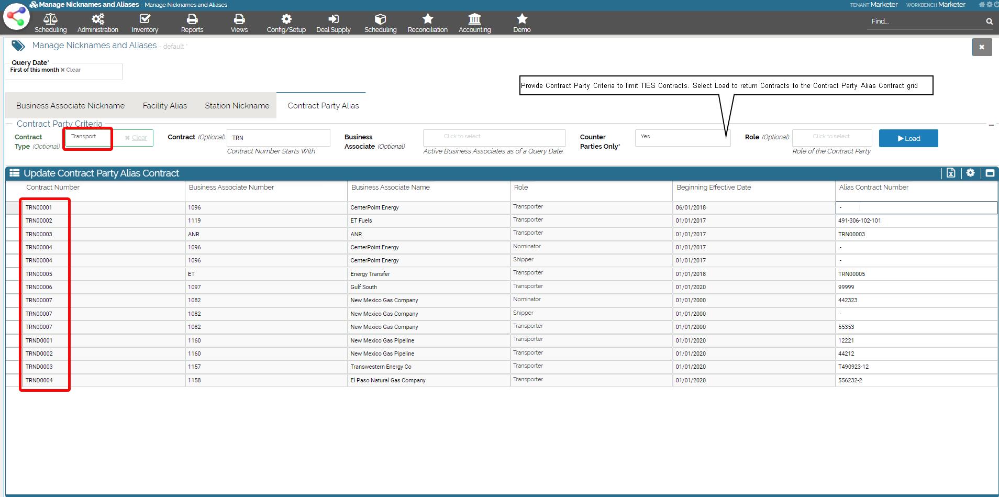Screen dimensions: 999x497
Task: Click the Contract number starts-with field
Action: pos(278,138)
